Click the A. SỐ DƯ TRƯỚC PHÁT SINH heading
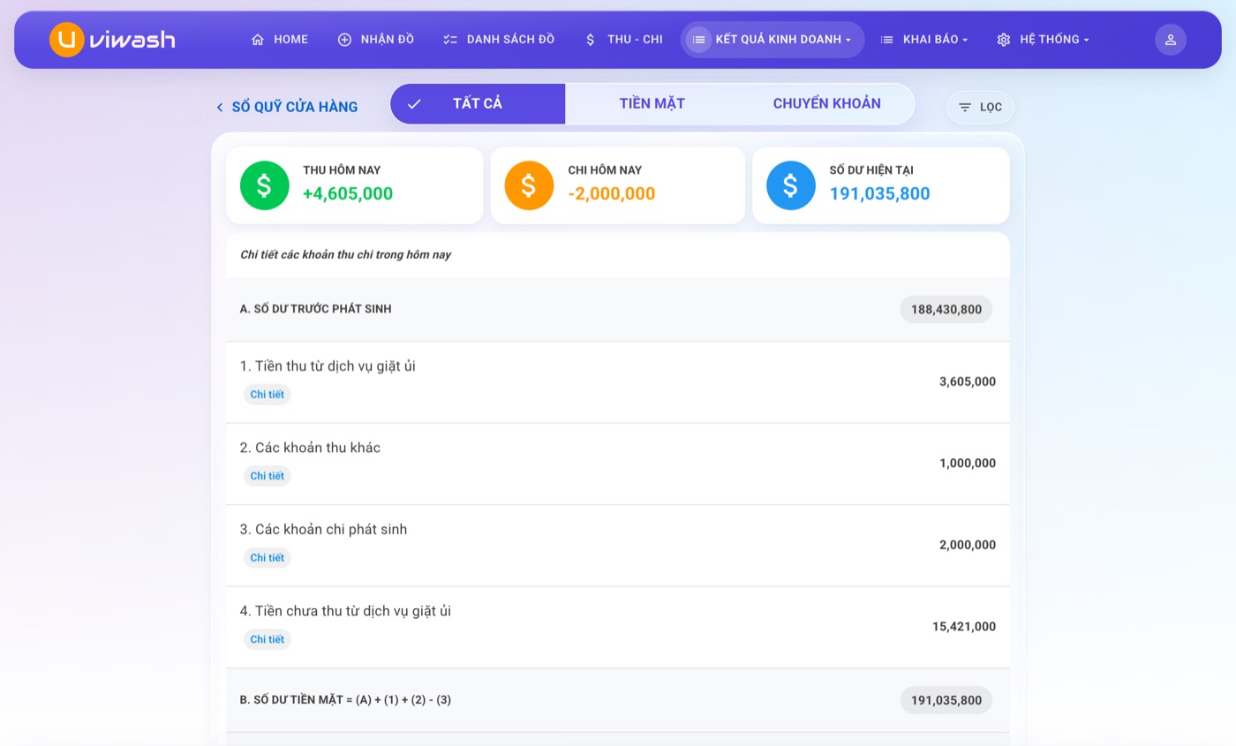 tap(315, 309)
